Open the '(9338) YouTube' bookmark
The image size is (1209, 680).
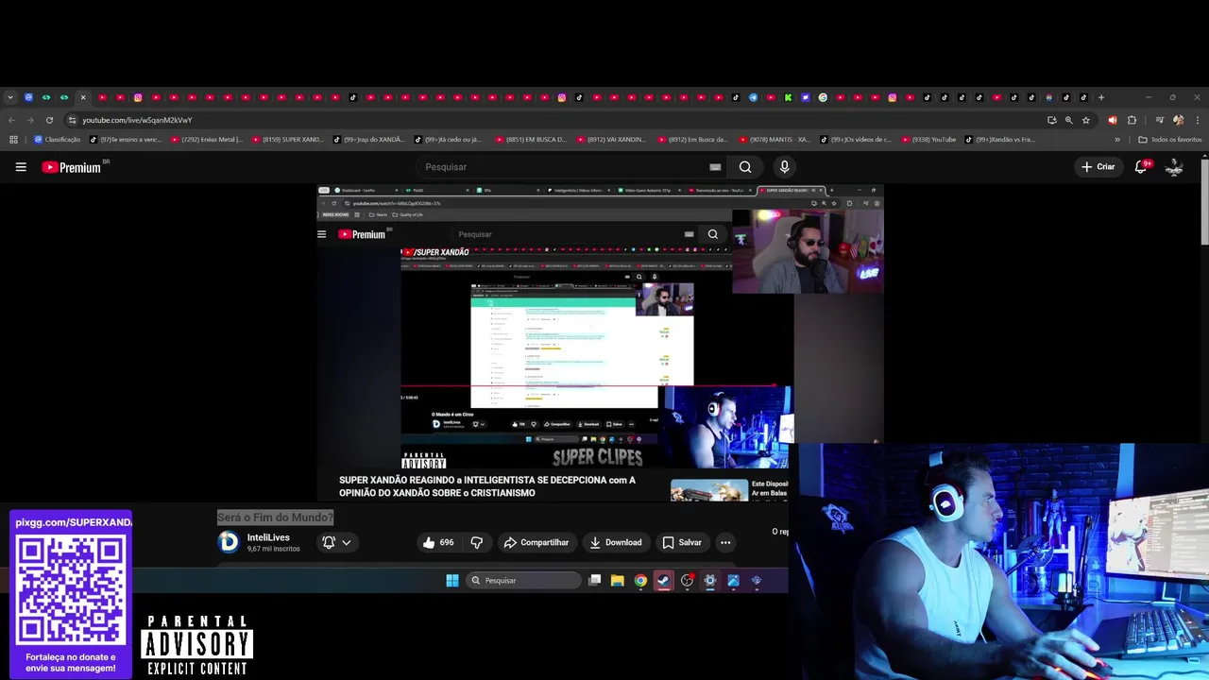coord(929,140)
